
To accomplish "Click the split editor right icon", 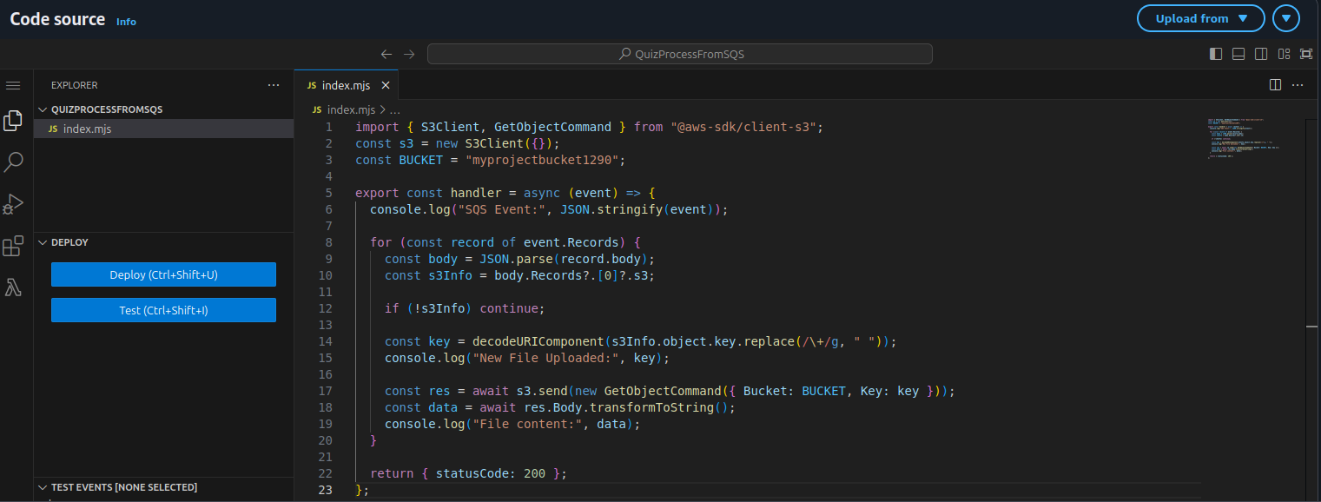I will (x=1275, y=85).
